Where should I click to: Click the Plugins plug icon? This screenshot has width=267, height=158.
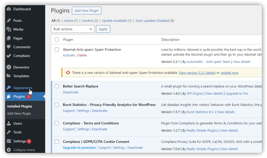tap(9, 97)
